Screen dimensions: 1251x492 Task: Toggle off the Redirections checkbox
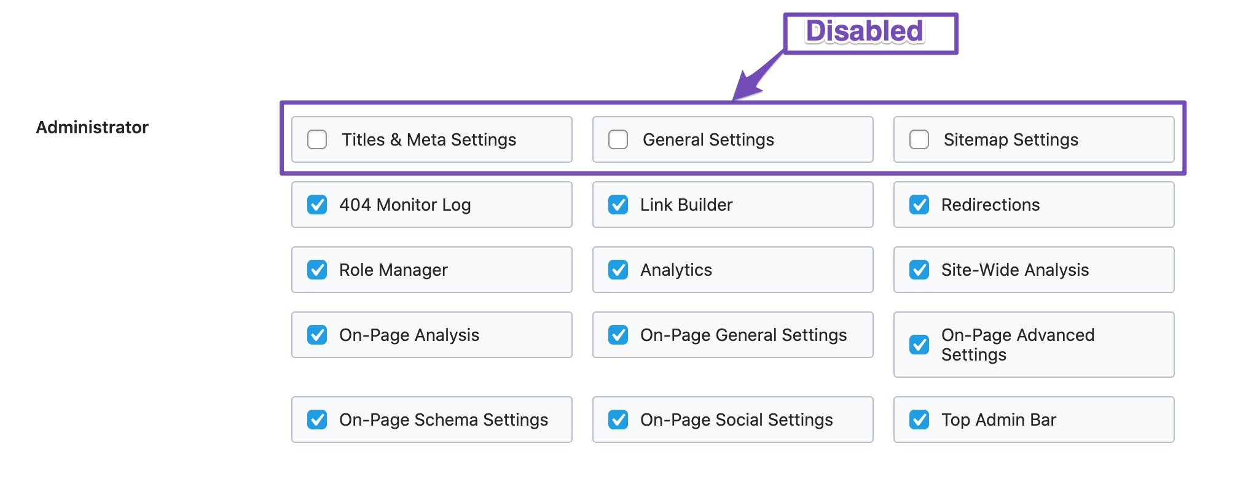tap(919, 205)
